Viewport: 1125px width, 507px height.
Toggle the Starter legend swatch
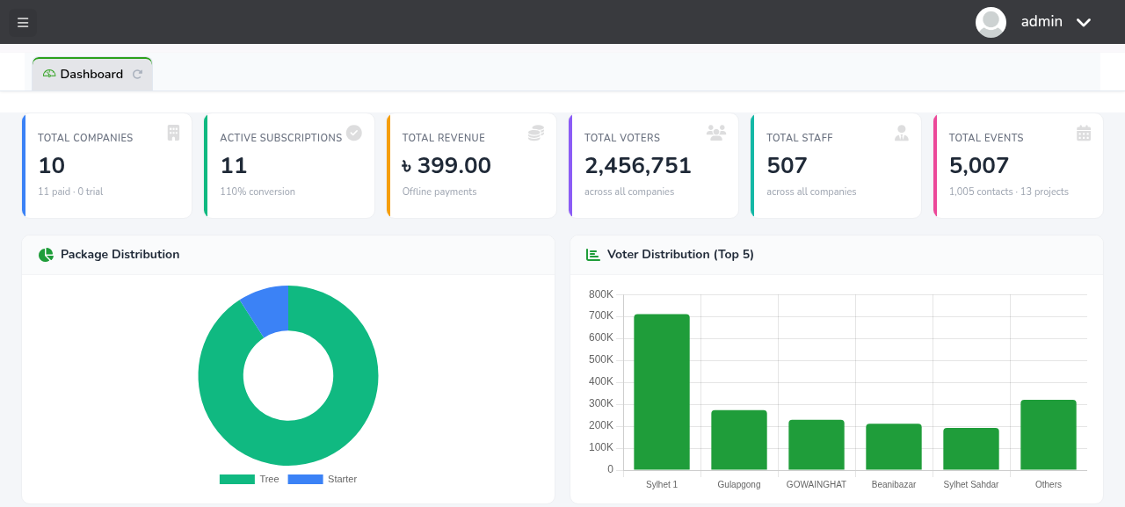[305, 479]
